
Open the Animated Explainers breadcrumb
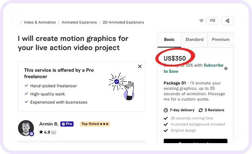[x=79, y=22]
